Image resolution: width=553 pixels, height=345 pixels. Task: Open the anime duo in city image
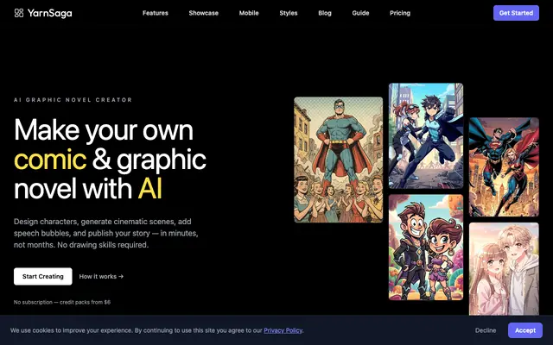click(426, 135)
